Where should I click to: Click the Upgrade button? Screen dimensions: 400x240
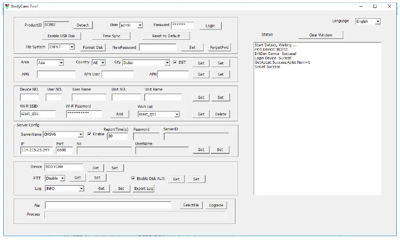[216, 205]
